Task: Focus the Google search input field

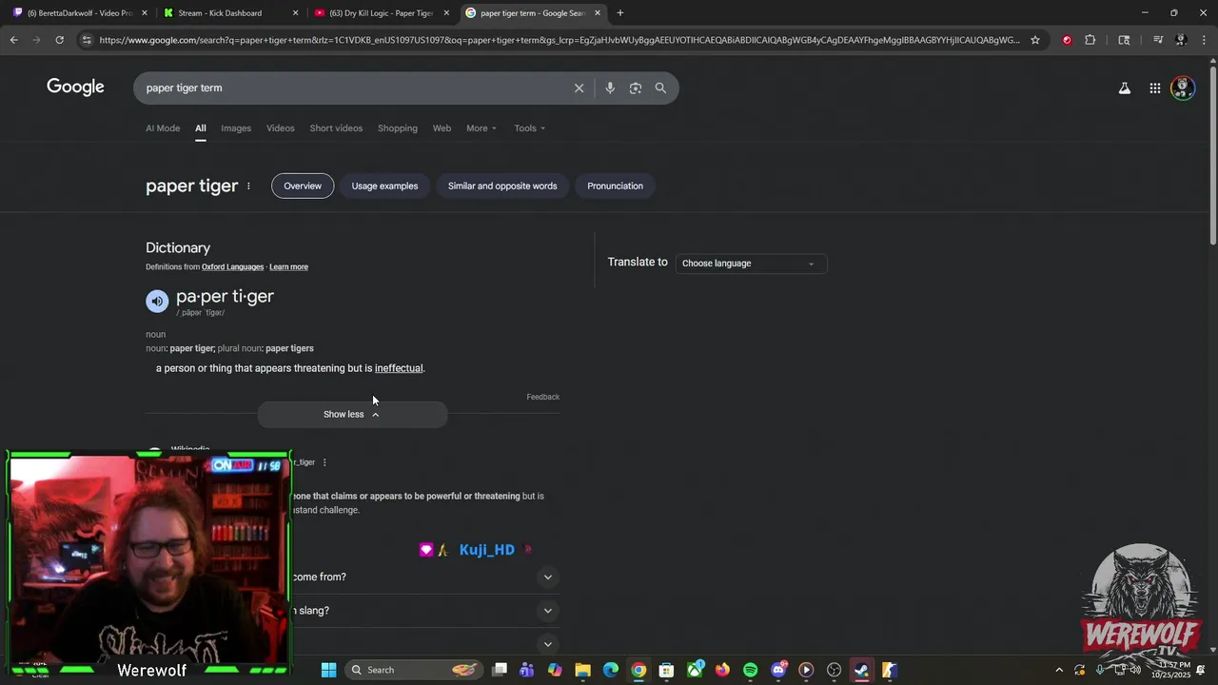Action: [x=352, y=88]
